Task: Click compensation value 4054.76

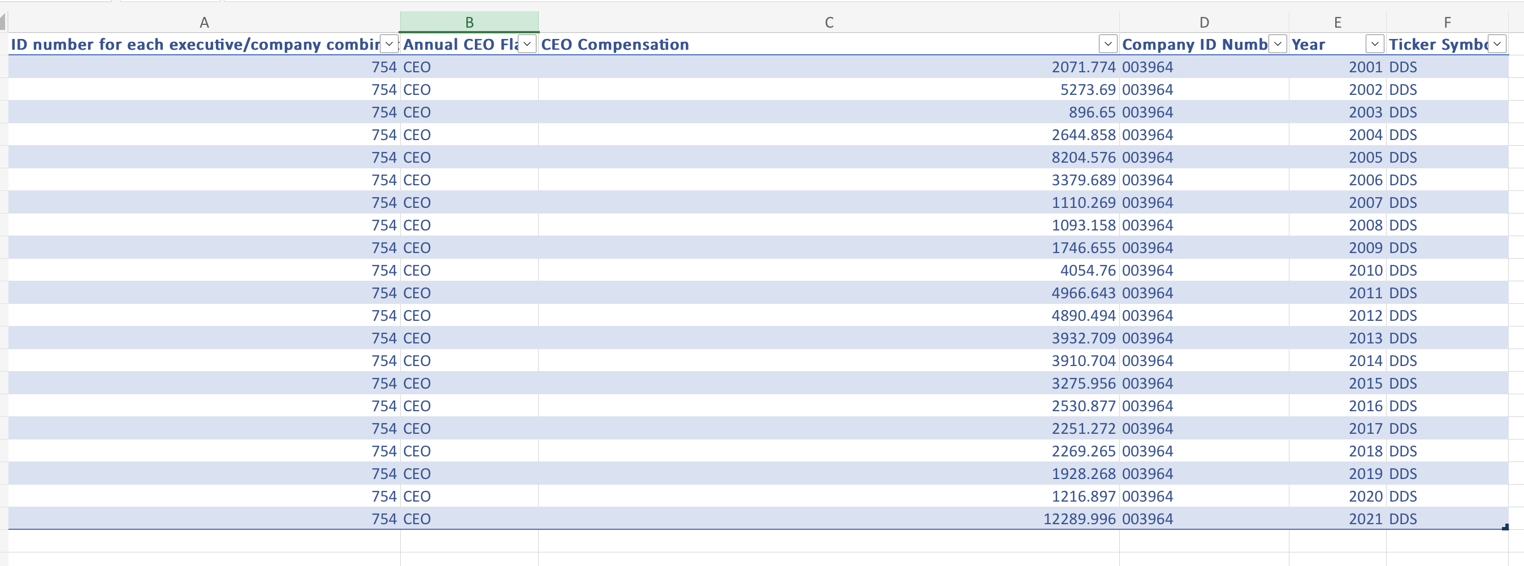Action: click(x=1088, y=270)
